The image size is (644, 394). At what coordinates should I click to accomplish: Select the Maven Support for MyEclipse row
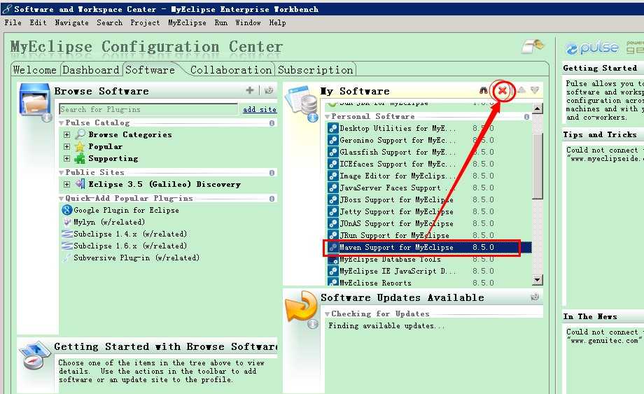[429, 248]
